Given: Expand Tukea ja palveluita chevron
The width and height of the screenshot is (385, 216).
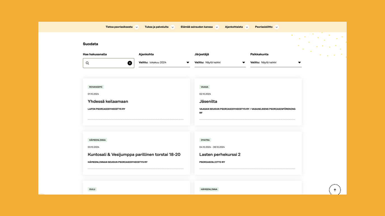Looking at the screenshot, I should (x=173, y=27).
